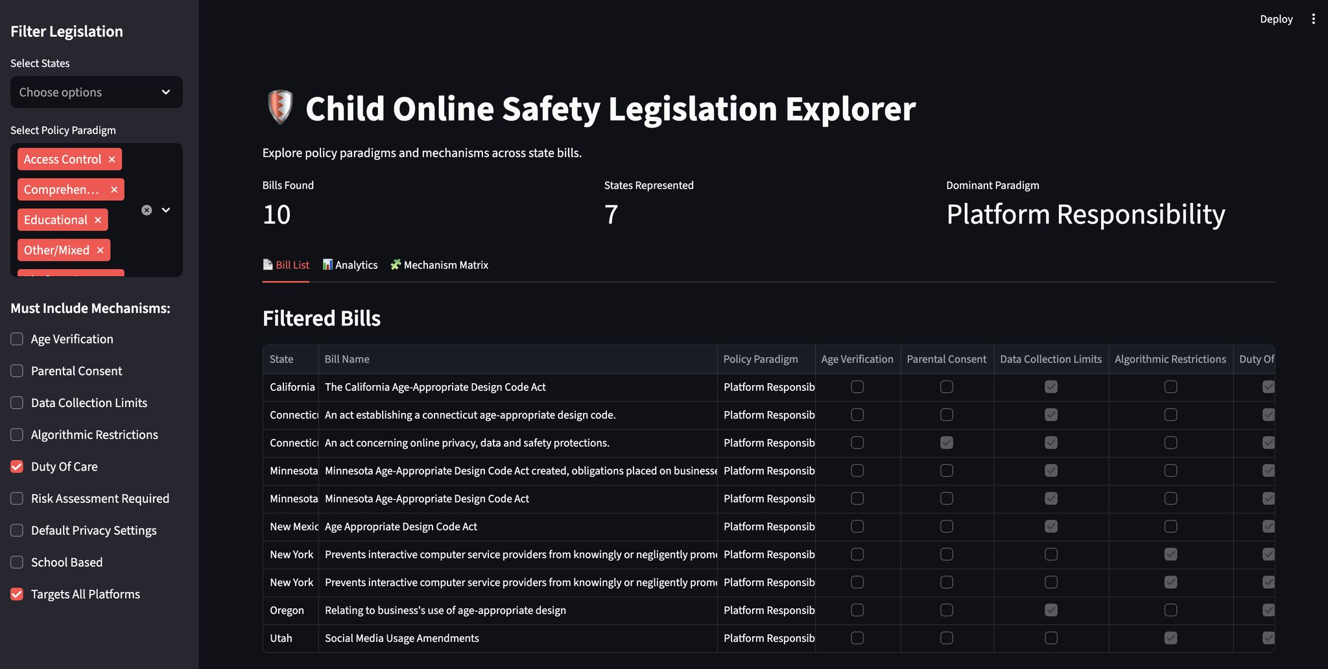Select the Bill List tab
Viewport: 1328px width, 669px height.
pyautogui.click(x=286, y=265)
